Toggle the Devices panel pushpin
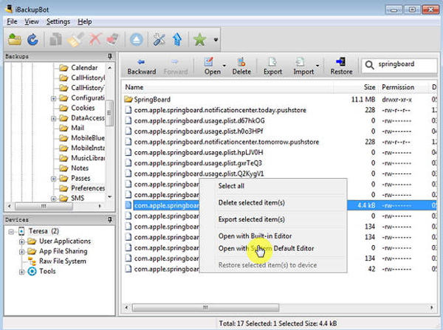This screenshot has height=330, width=443. (109, 220)
